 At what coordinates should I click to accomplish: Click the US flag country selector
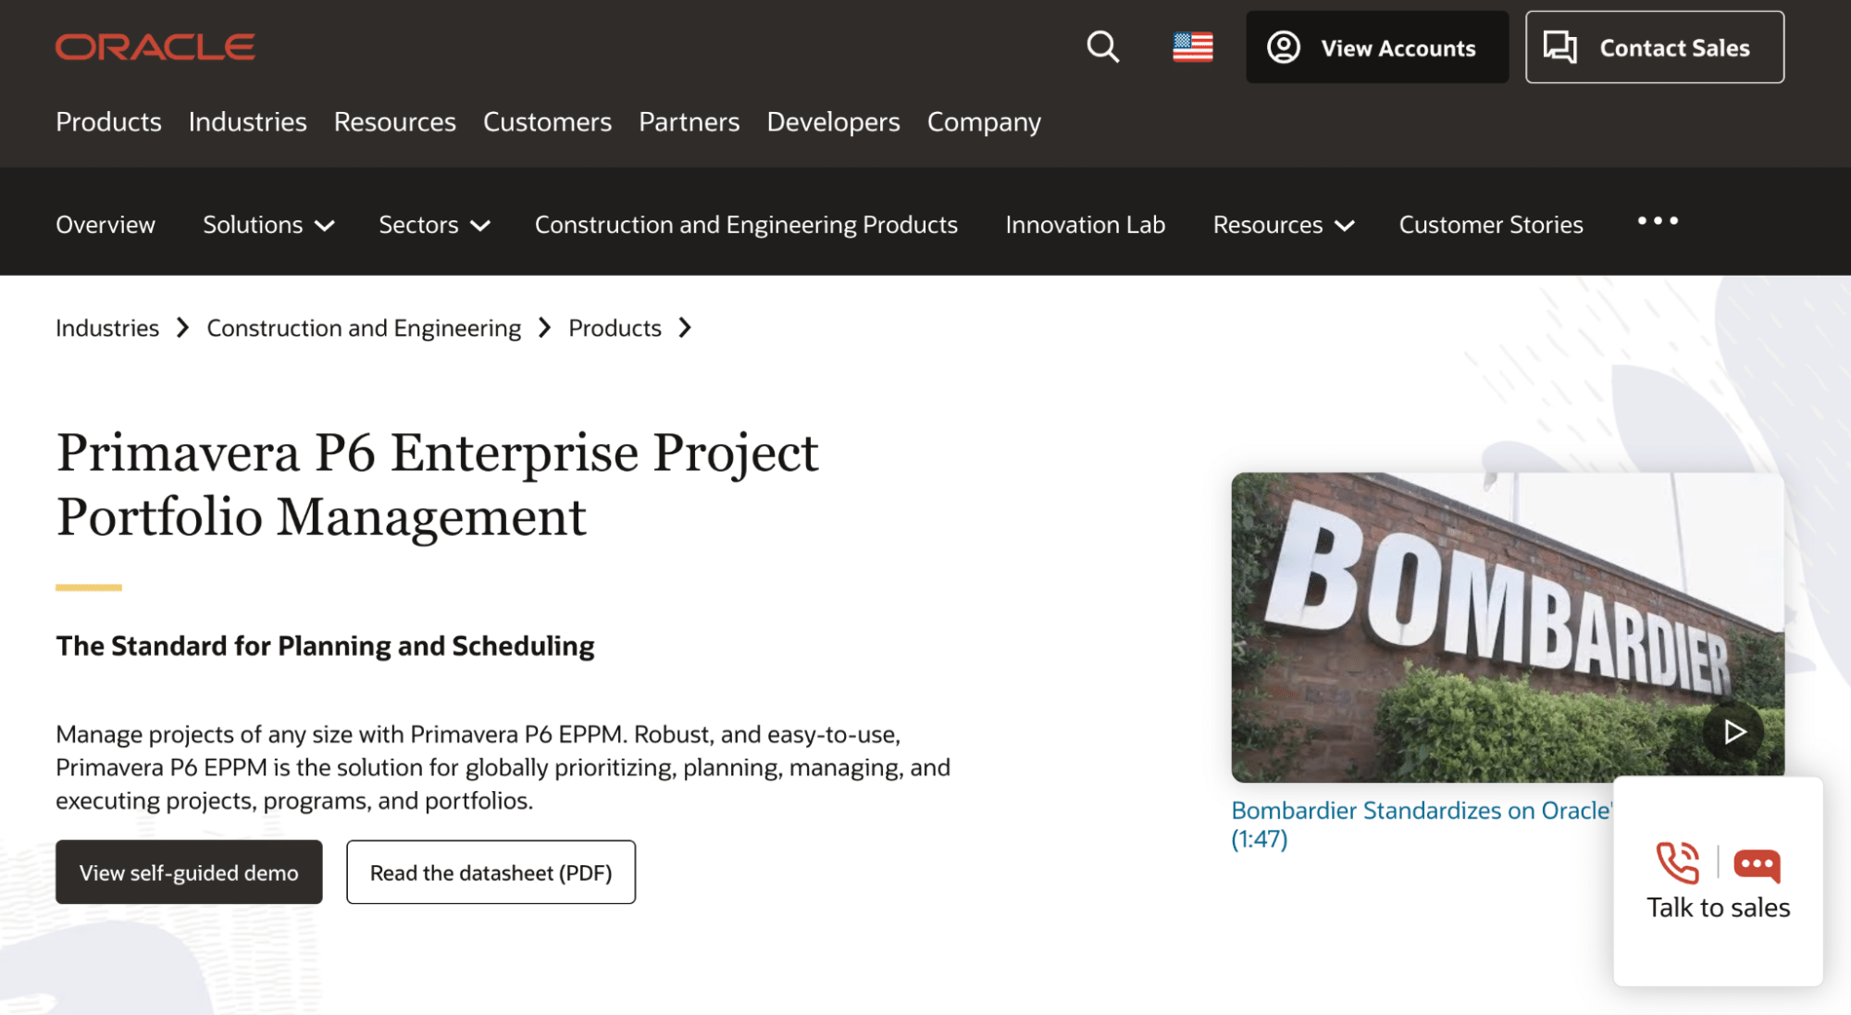point(1192,47)
